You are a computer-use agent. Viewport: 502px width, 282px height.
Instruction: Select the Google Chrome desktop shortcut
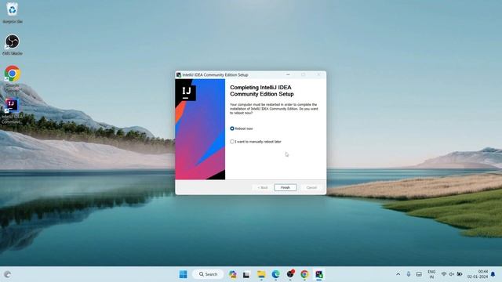click(x=13, y=78)
